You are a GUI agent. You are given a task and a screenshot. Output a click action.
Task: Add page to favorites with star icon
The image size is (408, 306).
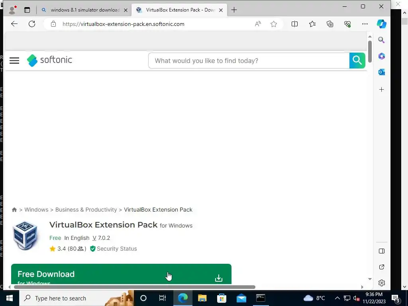273,24
